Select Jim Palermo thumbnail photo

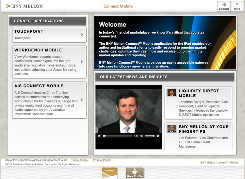(172, 129)
